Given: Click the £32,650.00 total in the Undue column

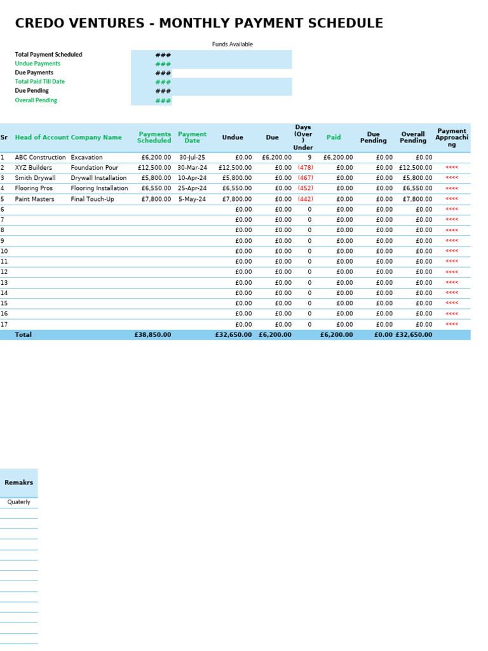Looking at the screenshot, I should click(233, 334).
